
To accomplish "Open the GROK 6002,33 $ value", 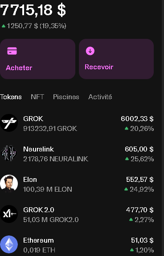I will tap(137, 119).
